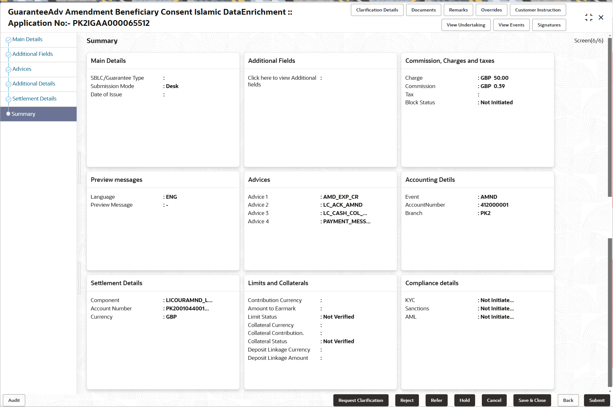Image resolution: width=613 pixels, height=407 pixels.
Task: Click the Advices checkmark step icon
Action: tap(8, 70)
